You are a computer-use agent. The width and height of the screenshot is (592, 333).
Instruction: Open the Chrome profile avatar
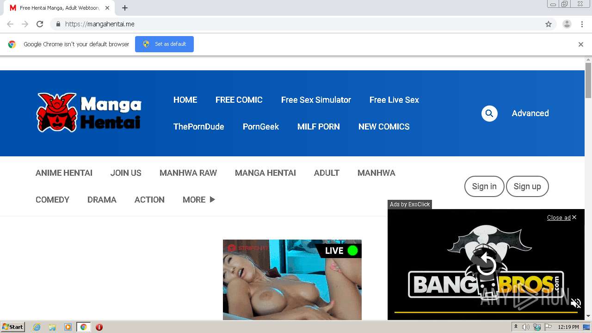567,24
